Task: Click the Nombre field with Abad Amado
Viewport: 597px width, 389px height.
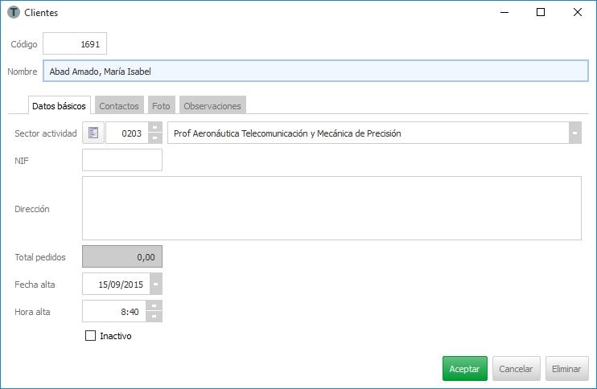Action: click(315, 72)
